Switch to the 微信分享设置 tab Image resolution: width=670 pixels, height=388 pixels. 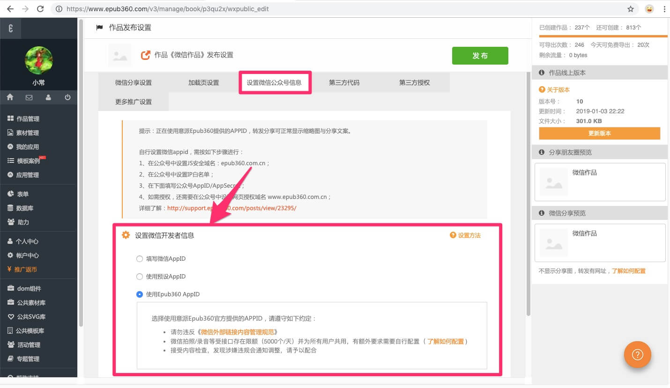pyautogui.click(x=134, y=83)
